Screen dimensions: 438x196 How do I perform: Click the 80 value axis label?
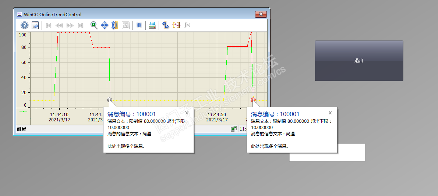coord(24,47)
